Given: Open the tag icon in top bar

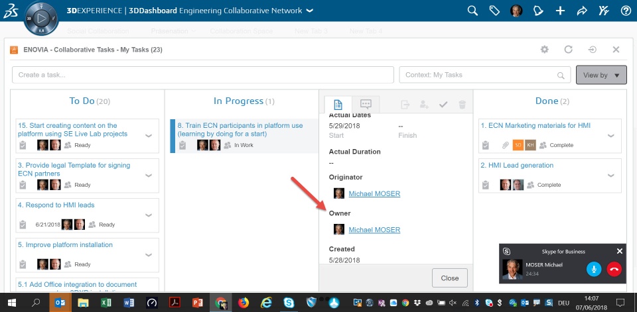Looking at the screenshot, I should click(x=494, y=11).
